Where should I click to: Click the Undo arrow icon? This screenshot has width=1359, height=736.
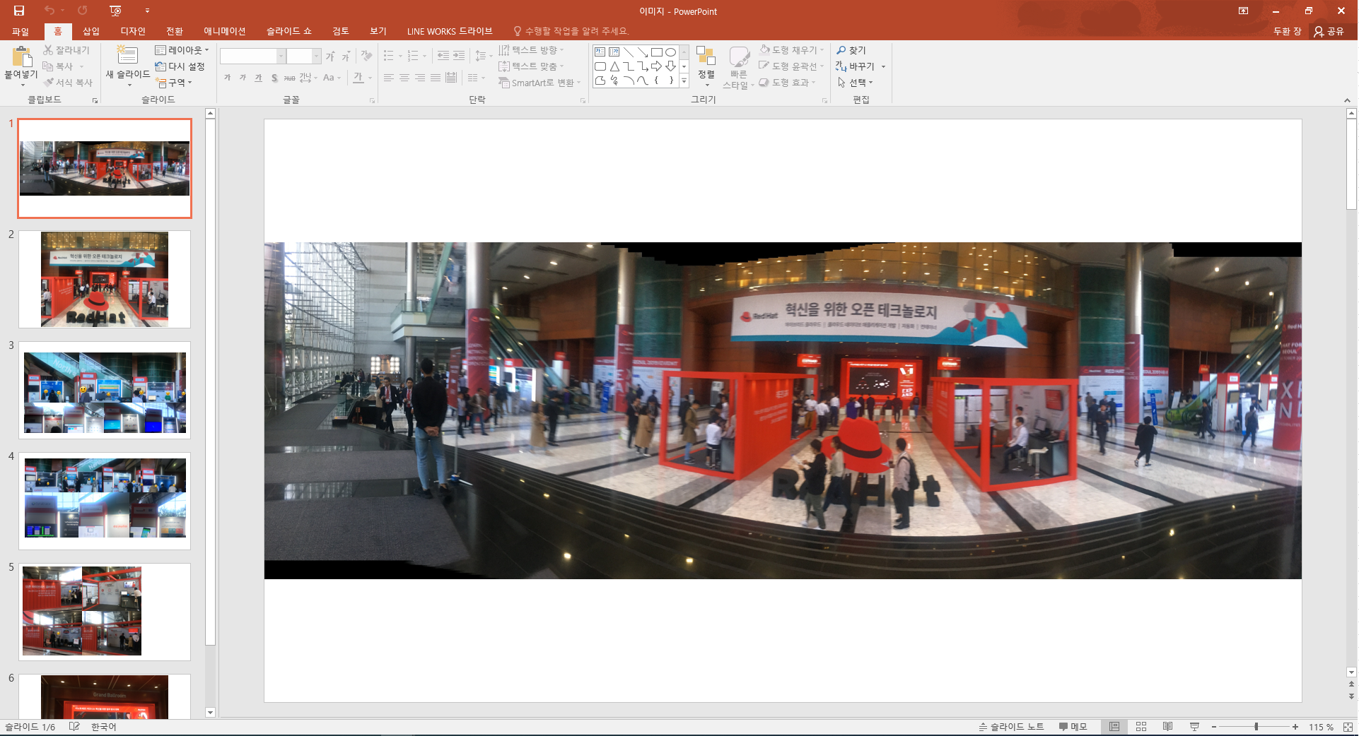pos(49,11)
